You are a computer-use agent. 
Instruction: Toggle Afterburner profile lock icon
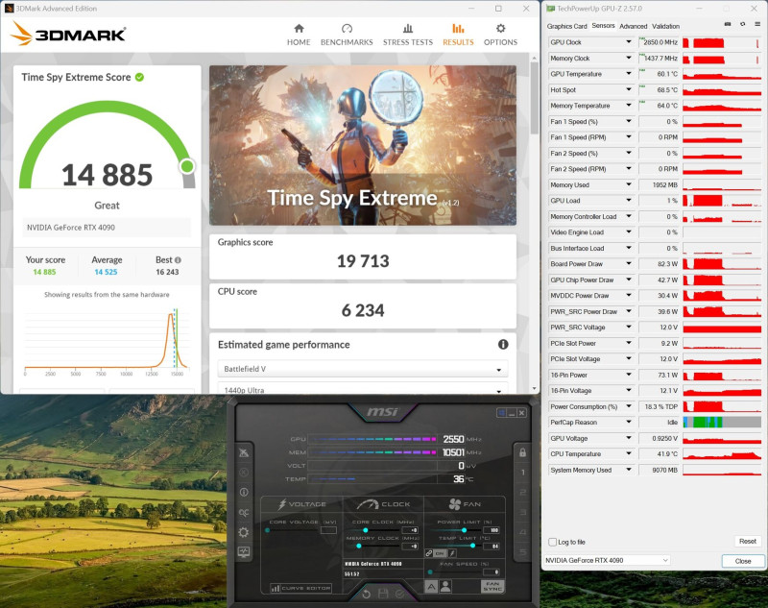point(522,452)
